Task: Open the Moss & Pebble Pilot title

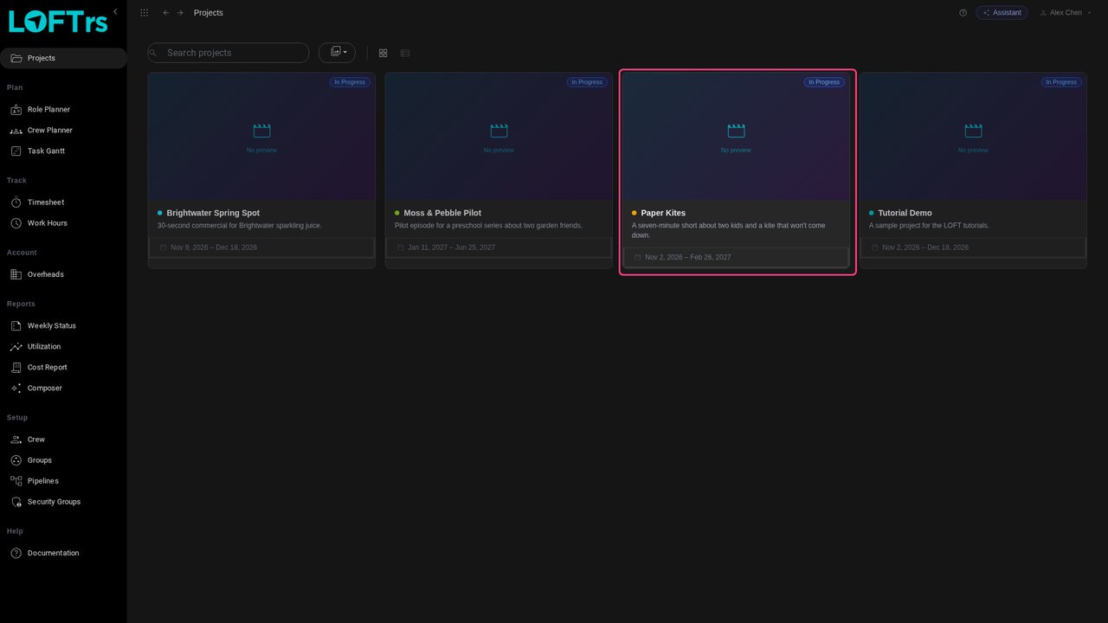Action: click(x=442, y=213)
